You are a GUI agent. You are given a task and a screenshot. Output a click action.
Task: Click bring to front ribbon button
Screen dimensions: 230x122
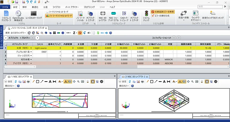(184, 16)
